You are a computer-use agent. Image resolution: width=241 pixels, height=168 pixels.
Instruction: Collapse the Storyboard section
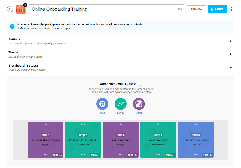pyautogui.click(x=231, y=68)
